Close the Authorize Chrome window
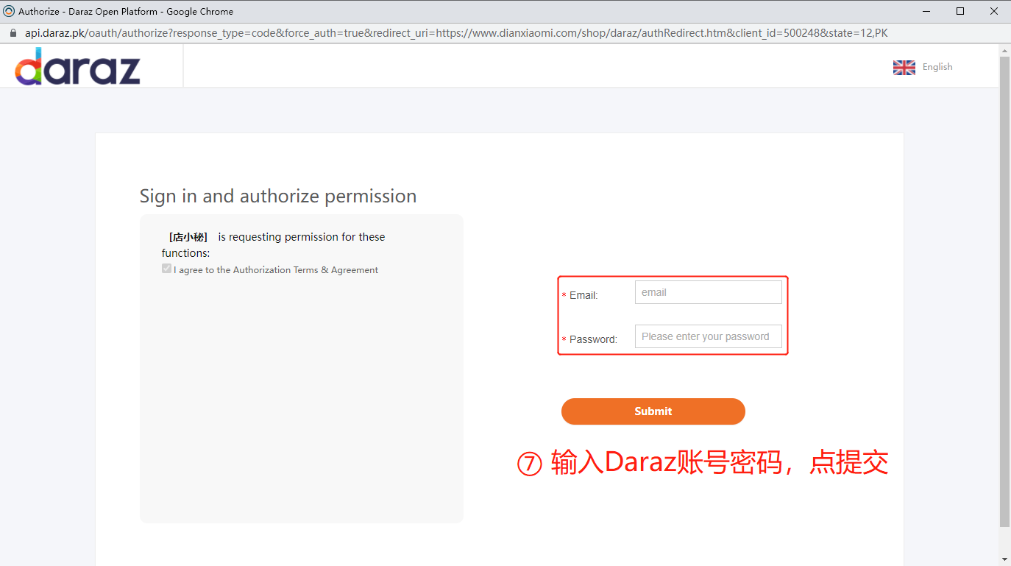The width and height of the screenshot is (1011, 566). [x=993, y=11]
